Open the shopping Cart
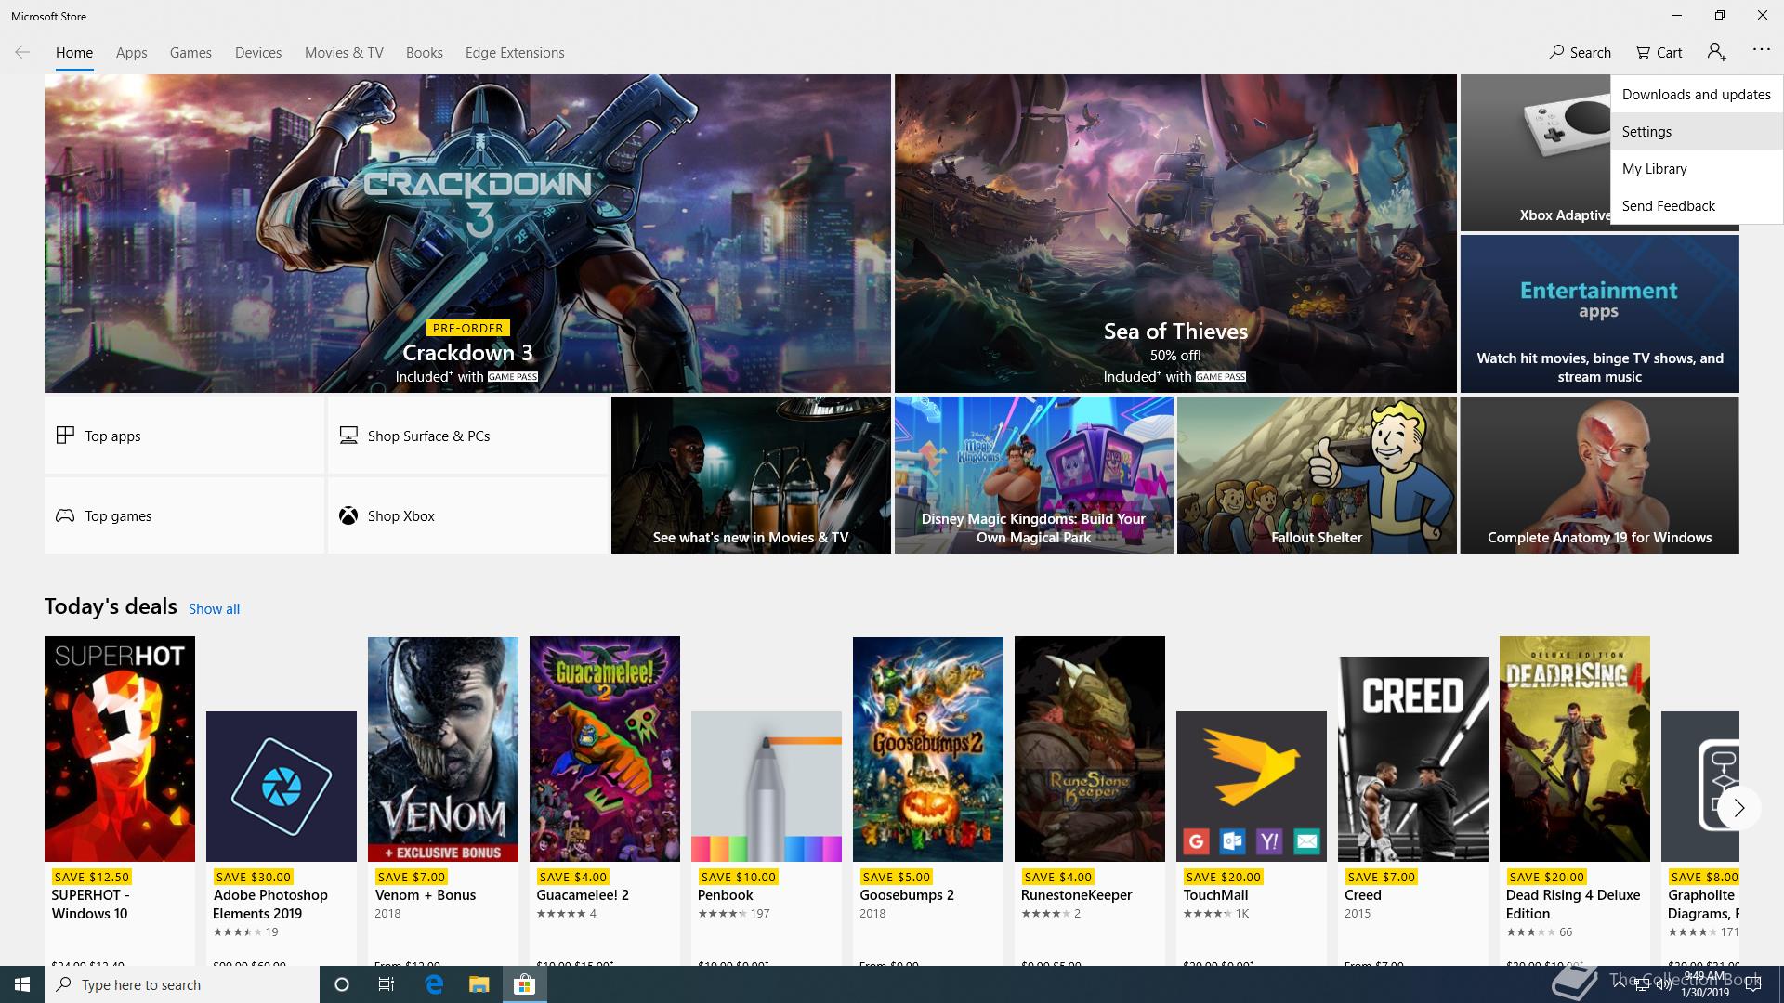 [1659, 52]
